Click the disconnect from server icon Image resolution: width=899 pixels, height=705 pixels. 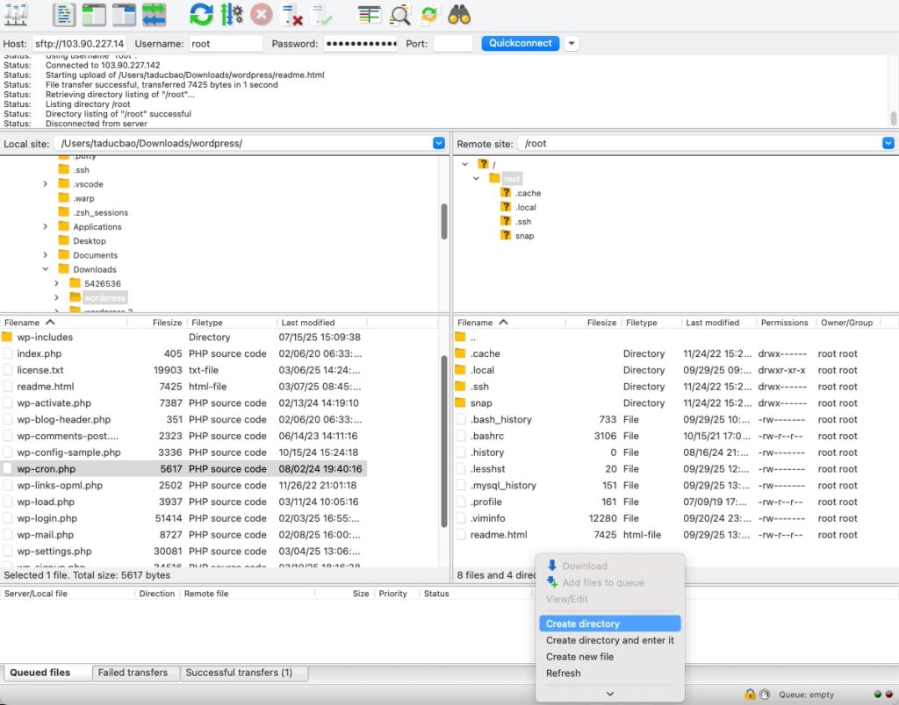[x=291, y=14]
